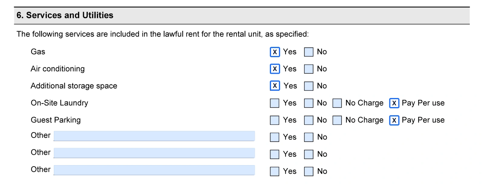Click the third Other service text field

[154, 170]
